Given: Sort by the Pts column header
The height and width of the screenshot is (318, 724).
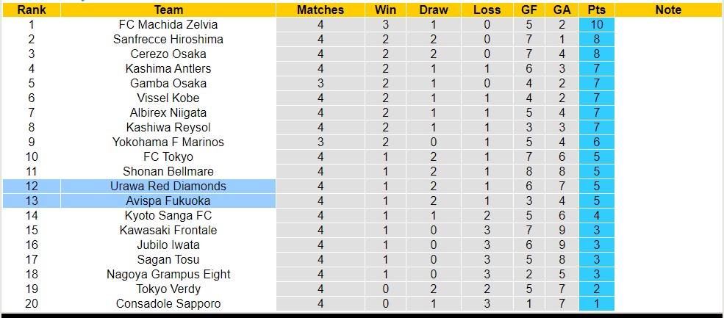Looking at the screenshot, I should click(596, 10).
